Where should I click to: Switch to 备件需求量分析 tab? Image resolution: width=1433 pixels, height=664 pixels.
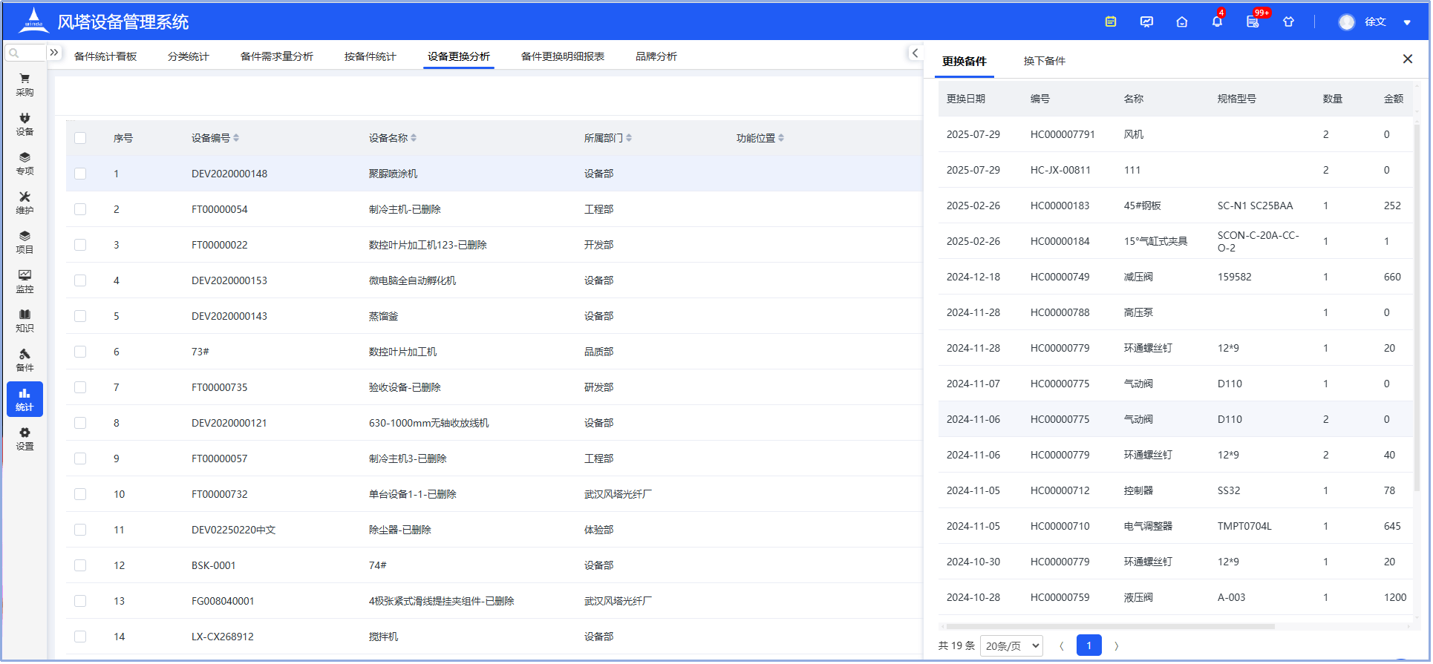[277, 56]
